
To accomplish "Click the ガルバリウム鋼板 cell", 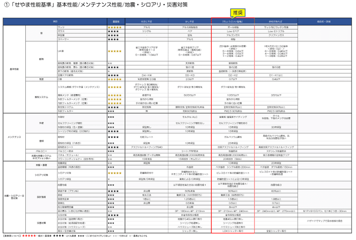I will [x=233, y=137].
